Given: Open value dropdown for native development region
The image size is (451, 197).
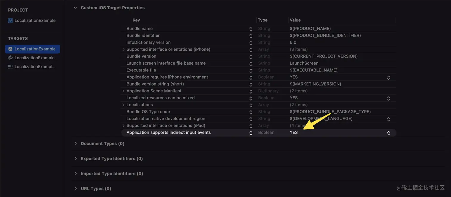Looking at the screenshot, I should pos(389,119).
